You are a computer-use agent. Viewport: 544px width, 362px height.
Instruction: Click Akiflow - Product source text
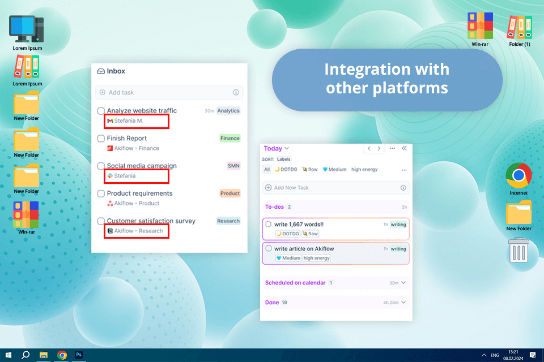click(137, 204)
